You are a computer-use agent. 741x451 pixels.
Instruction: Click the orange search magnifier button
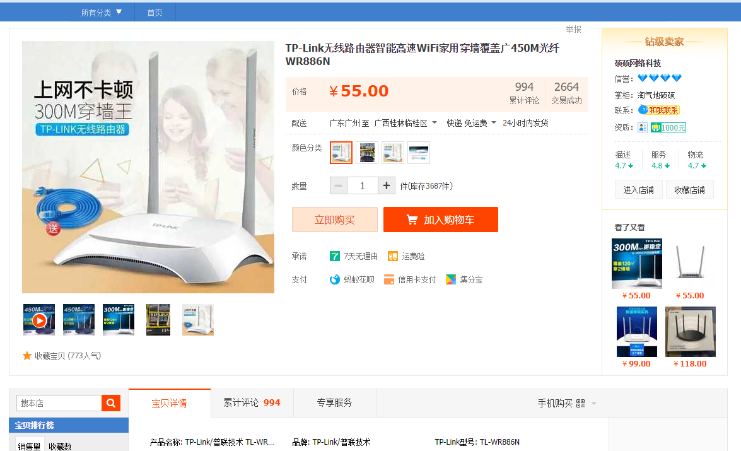(111, 403)
